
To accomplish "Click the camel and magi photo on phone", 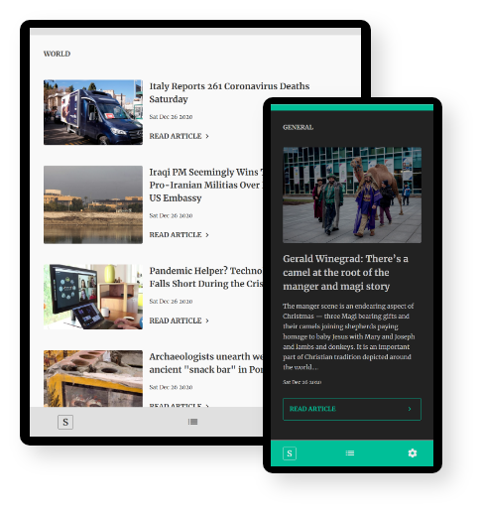I will (352, 195).
